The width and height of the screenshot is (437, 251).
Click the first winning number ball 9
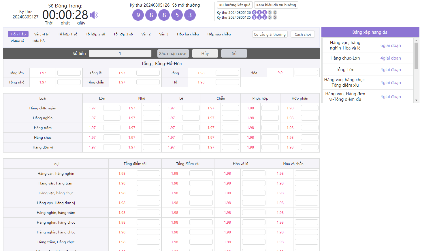click(x=138, y=15)
